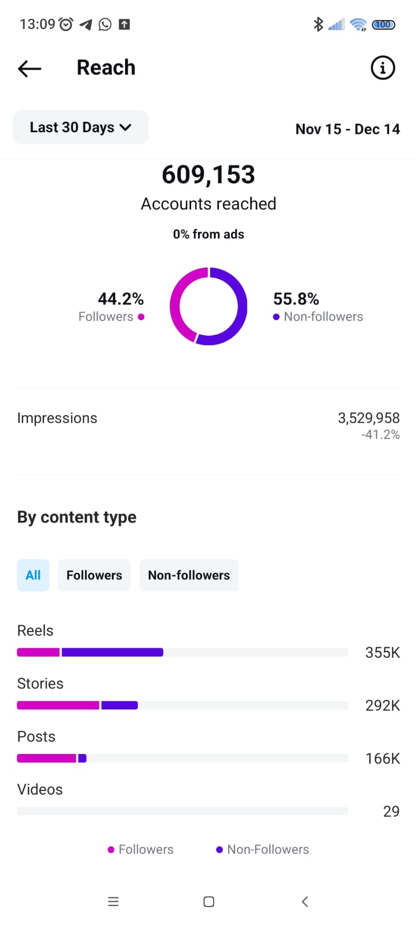Tap the WhatsApp status bar icon
Image resolution: width=417 pixels, height=928 pixels.
[x=105, y=24]
